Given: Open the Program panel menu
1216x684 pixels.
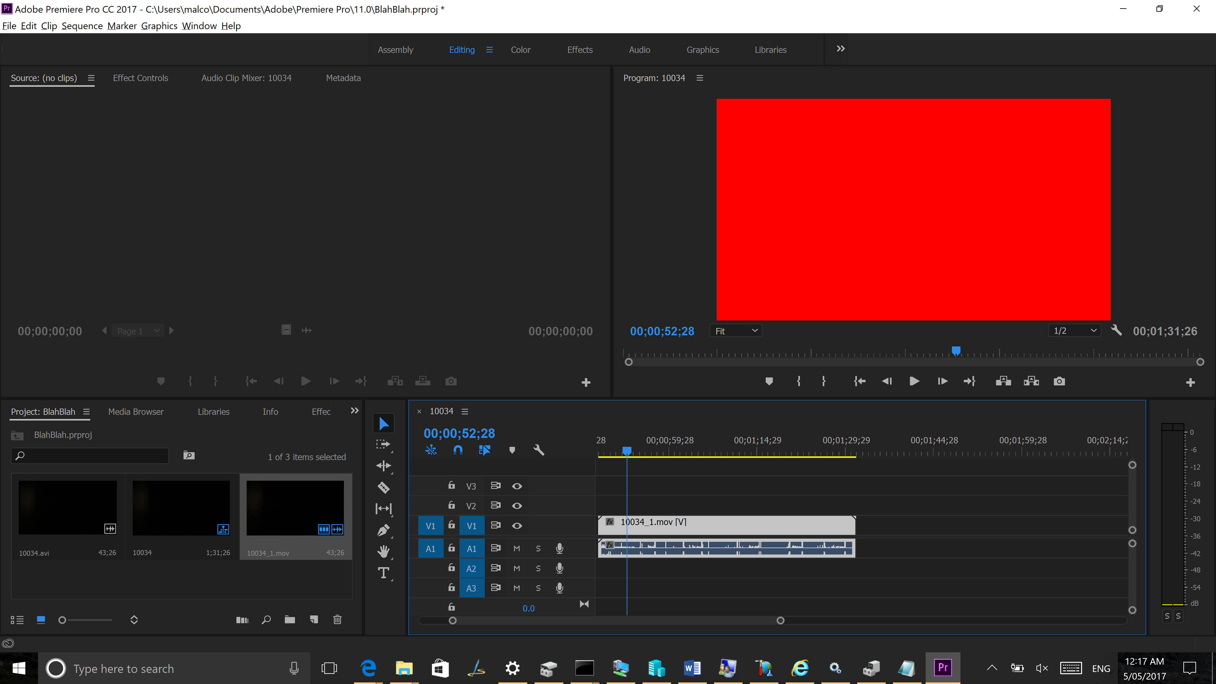Looking at the screenshot, I should (700, 78).
